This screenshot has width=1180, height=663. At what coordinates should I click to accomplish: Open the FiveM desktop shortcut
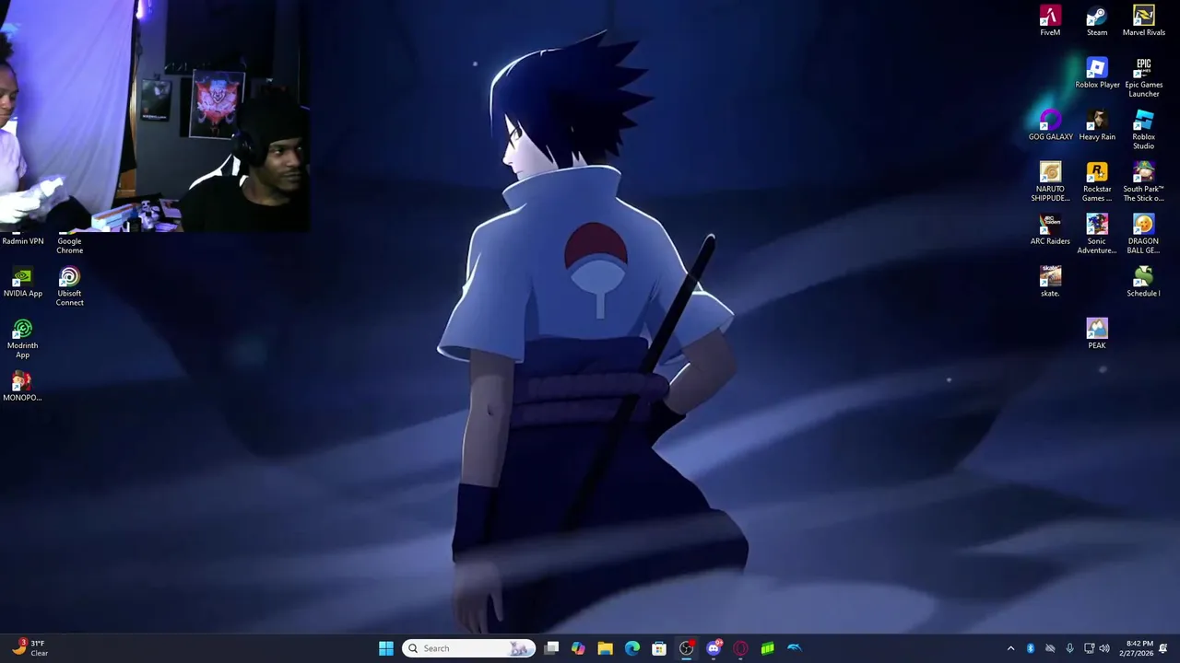click(x=1050, y=21)
